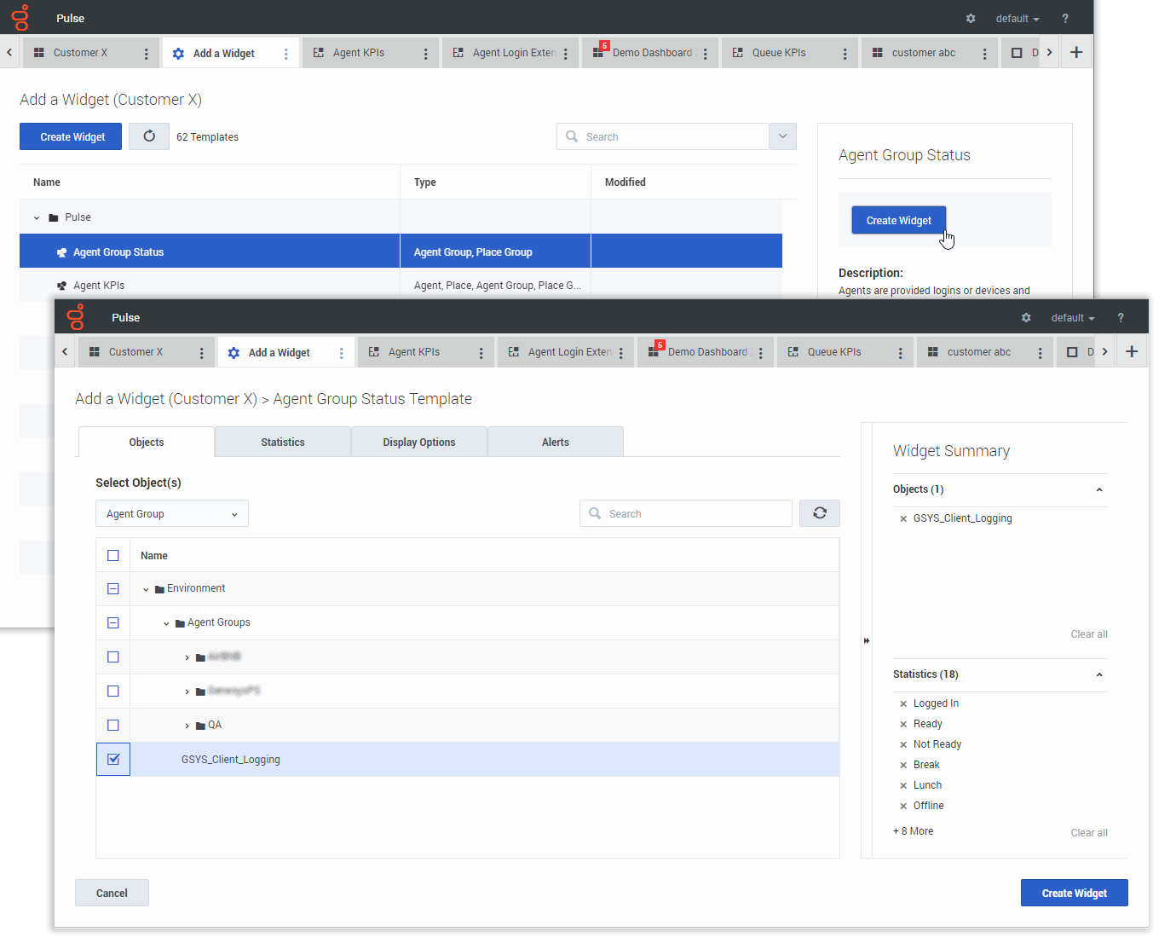Open the Queue KPIs tab in front window
The image size is (1176, 943).
click(834, 351)
